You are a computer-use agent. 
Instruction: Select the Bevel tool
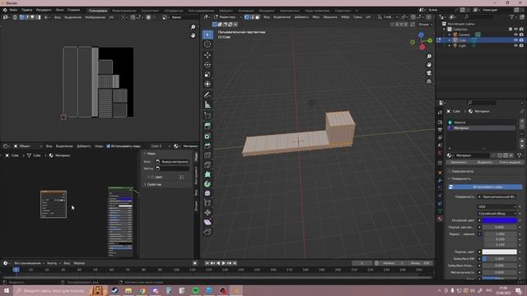point(208,146)
